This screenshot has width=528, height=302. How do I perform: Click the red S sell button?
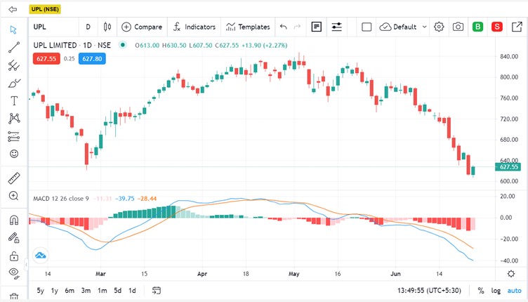tap(497, 27)
